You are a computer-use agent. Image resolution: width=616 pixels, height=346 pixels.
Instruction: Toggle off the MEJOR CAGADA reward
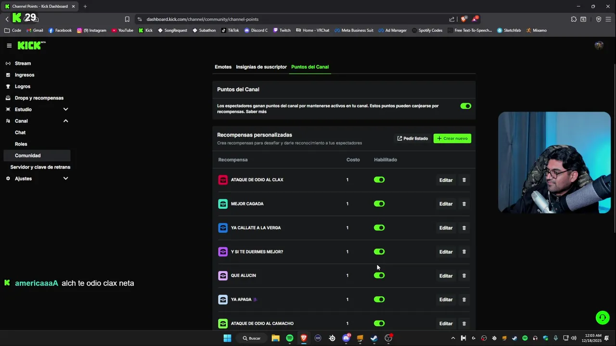[x=379, y=204]
